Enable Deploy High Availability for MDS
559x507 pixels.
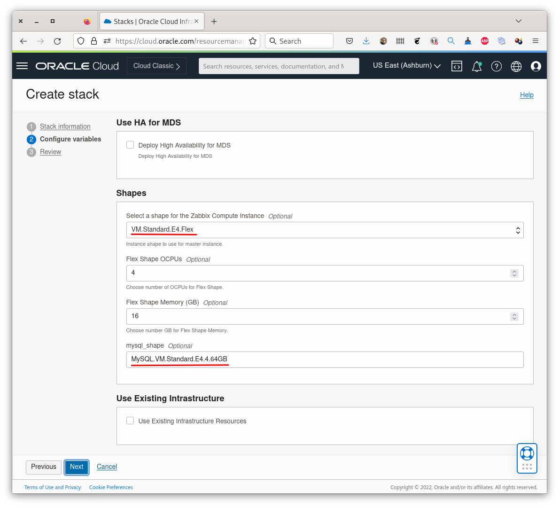(130, 145)
